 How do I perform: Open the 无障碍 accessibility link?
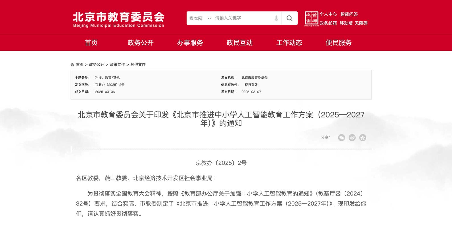[x=361, y=23]
